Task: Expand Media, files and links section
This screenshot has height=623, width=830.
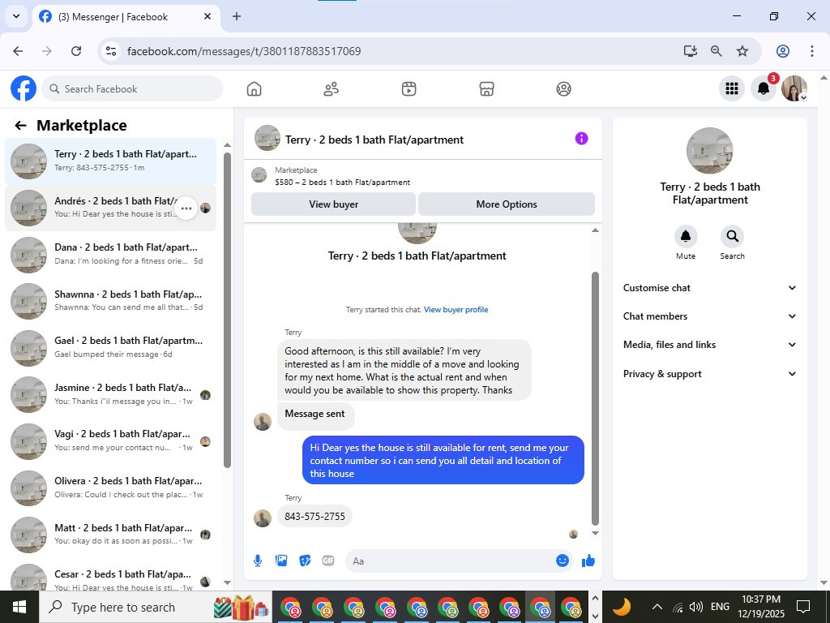Action: click(x=709, y=345)
